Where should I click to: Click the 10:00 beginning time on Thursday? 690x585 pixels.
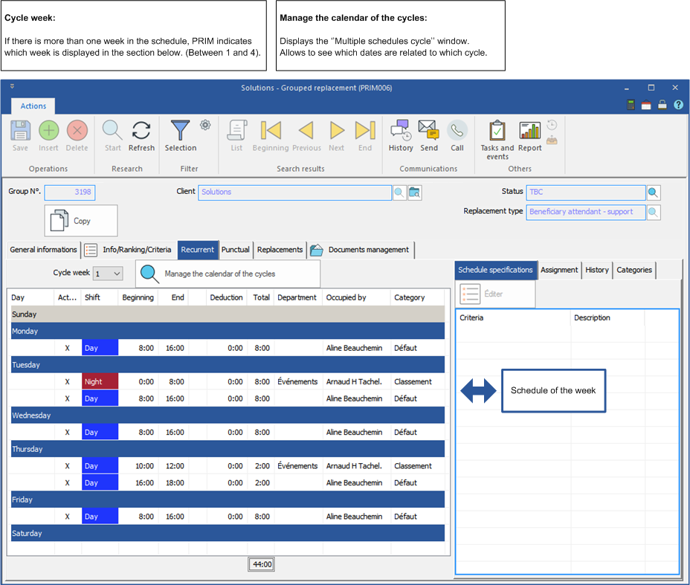coord(144,466)
